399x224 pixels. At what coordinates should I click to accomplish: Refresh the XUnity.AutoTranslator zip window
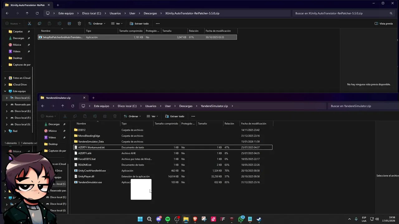click(37, 13)
